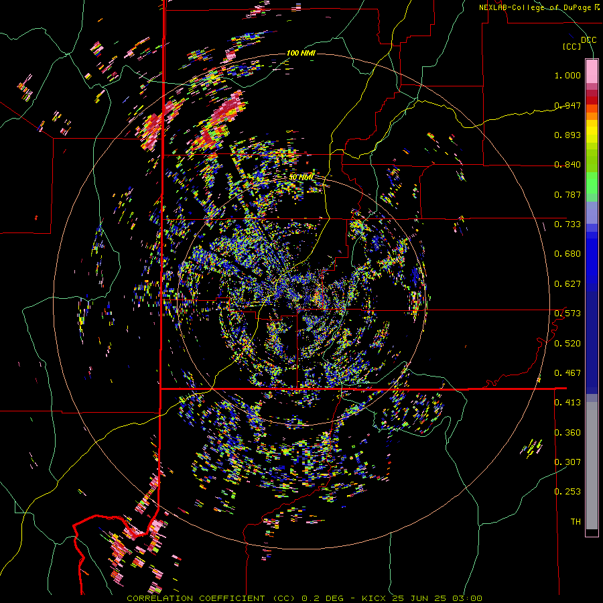
Task: Click the TH label near the scale bottom
Action: click(x=576, y=521)
